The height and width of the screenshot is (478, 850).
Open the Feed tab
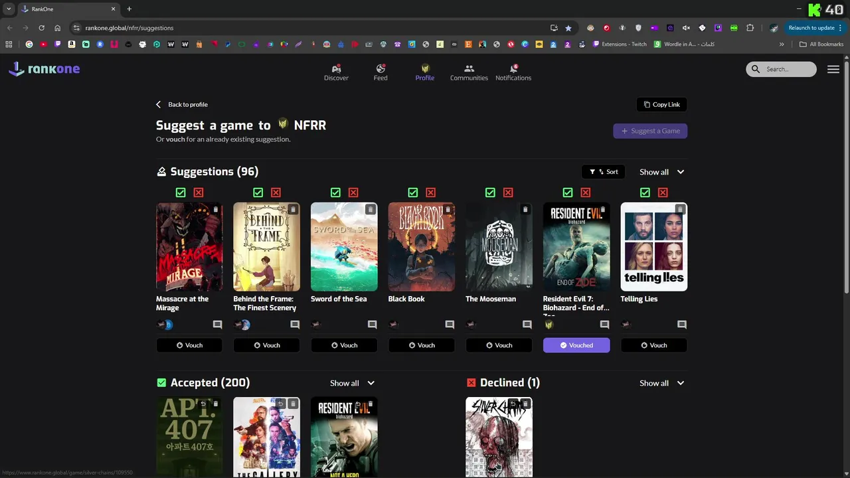tap(381, 73)
